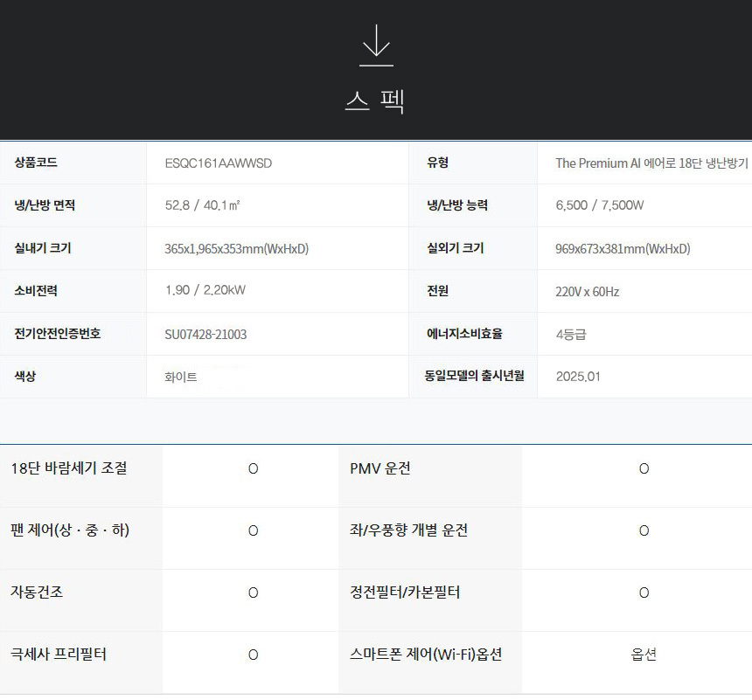Select the release date 2025.01

point(577,378)
